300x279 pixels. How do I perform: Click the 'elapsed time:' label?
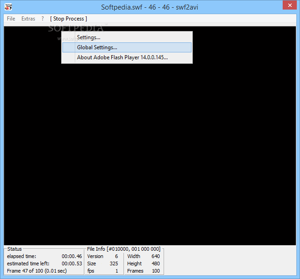tap(21, 256)
